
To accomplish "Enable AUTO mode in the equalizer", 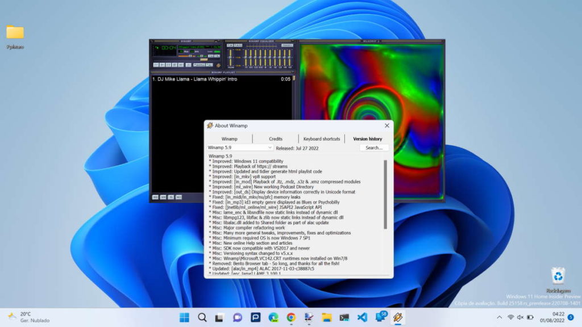I will click(238, 45).
